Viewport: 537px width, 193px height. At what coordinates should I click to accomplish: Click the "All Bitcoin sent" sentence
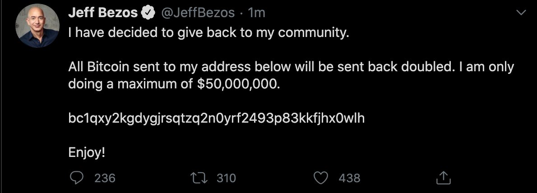(291, 67)
